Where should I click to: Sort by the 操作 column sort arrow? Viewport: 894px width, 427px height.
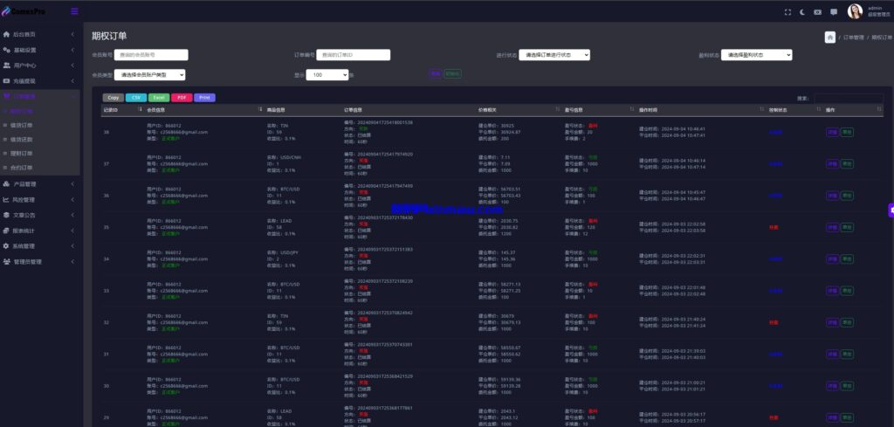[x=878, y=109]
